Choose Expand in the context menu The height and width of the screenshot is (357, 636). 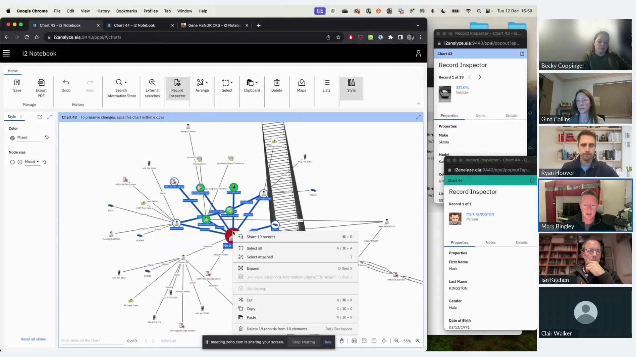click(295, 268)
